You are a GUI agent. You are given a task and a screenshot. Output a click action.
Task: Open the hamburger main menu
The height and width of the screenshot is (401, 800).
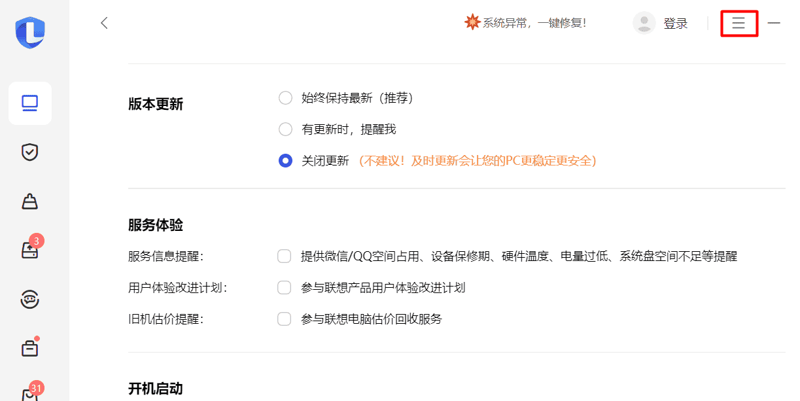point(739,24)
